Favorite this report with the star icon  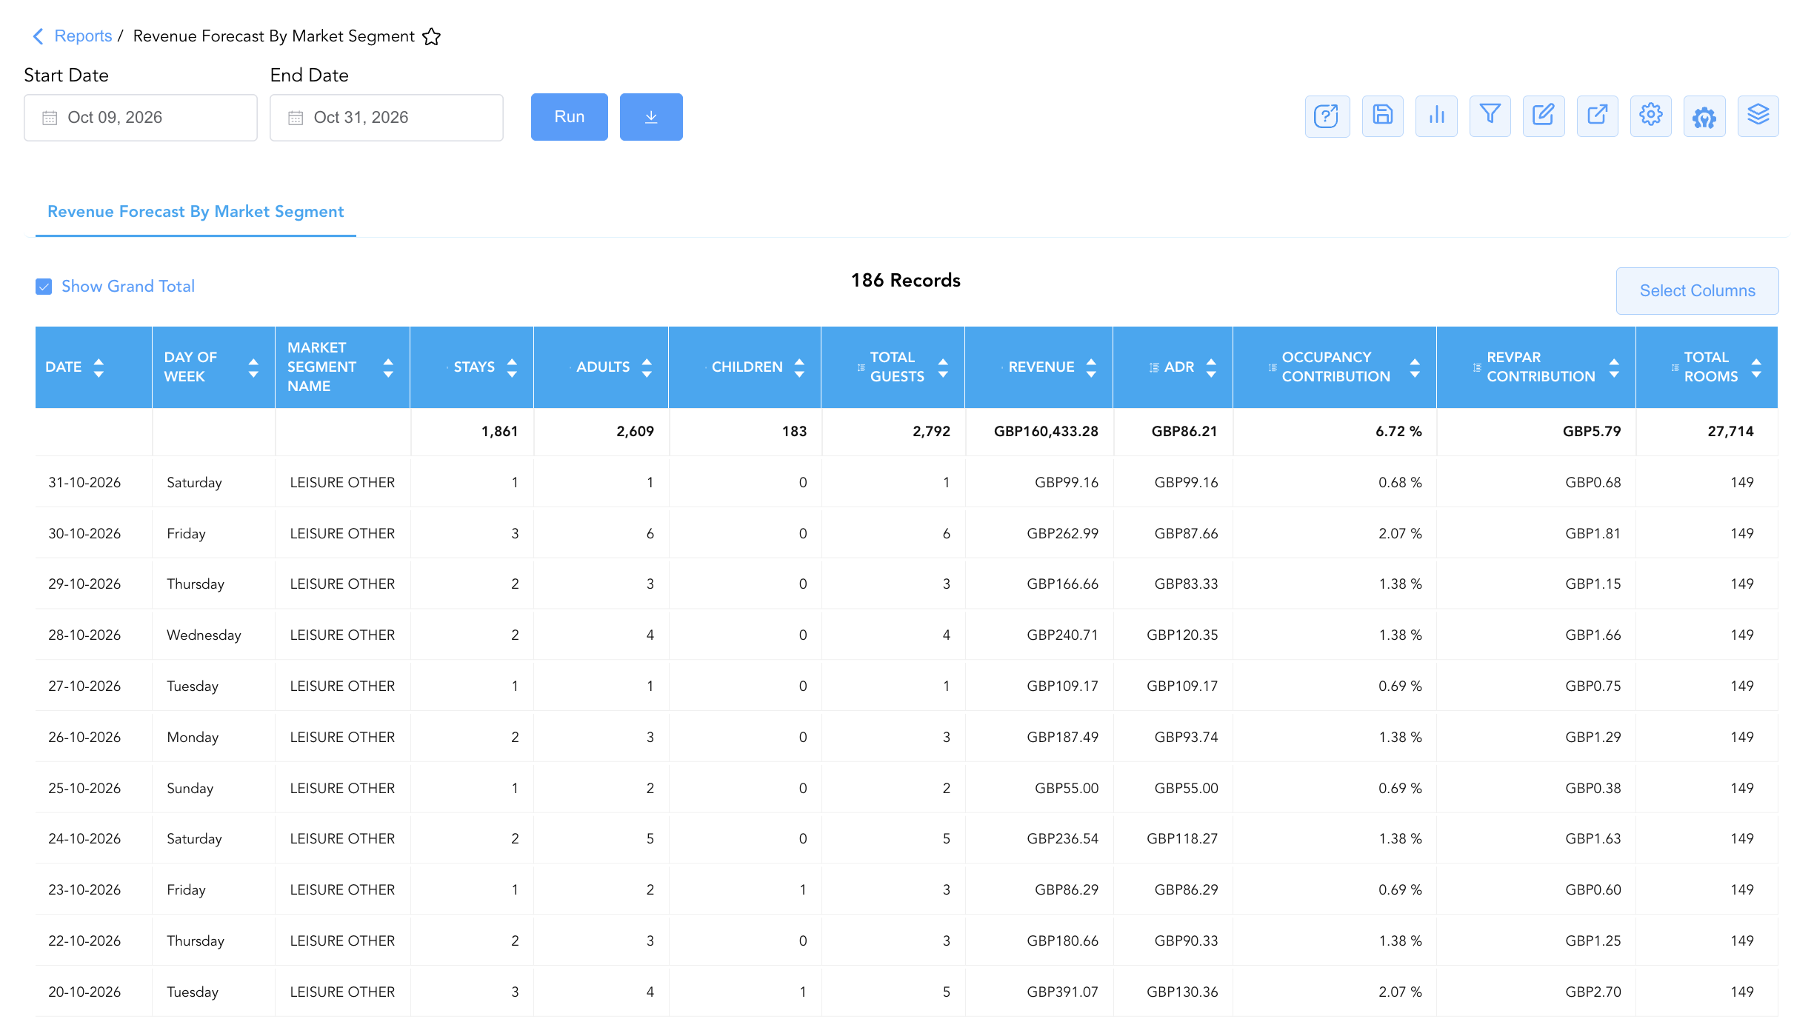pos(431,36)
